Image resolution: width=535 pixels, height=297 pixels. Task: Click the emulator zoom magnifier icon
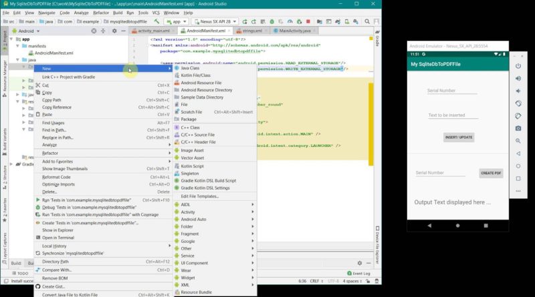[518, 141]
